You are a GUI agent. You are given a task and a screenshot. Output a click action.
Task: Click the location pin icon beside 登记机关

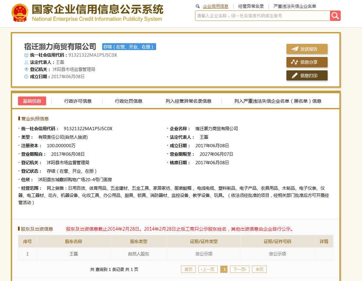click(x=27, y=69)
